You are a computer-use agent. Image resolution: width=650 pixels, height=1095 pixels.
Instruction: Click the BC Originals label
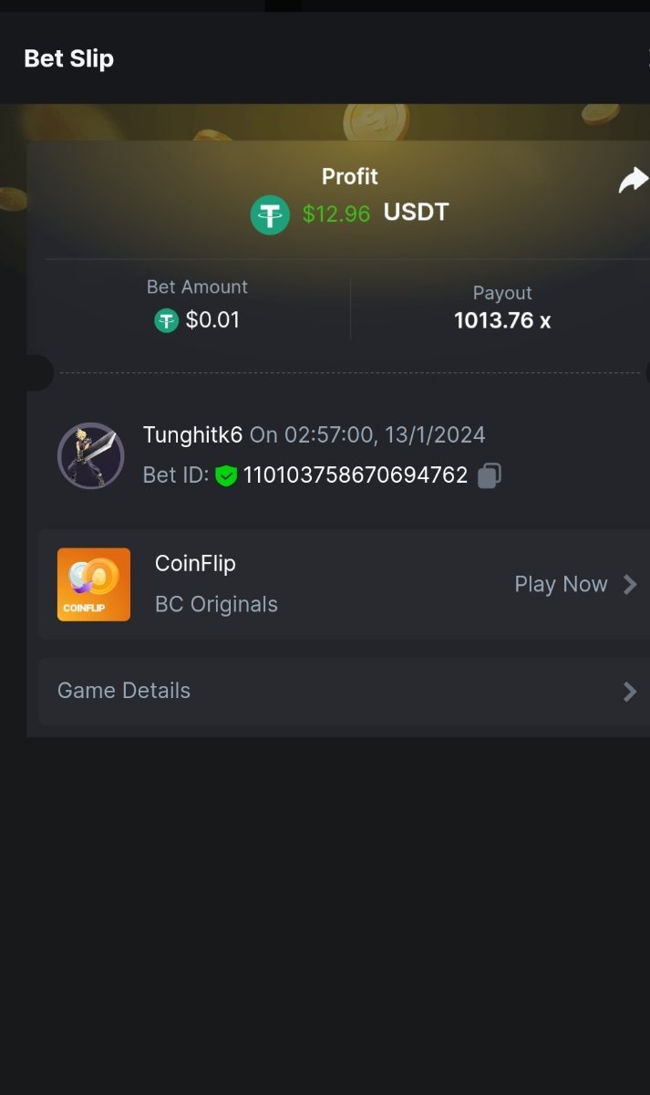pyautogui.click(x=216, y=604)
